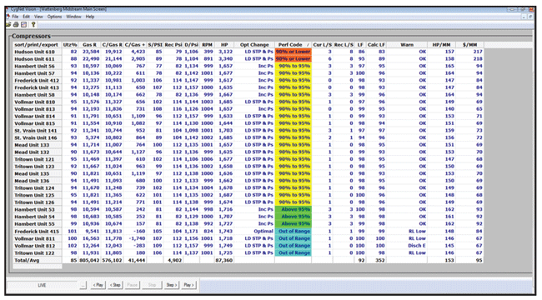Sort by the HP/MM column header
The width and height of the screenshot is (542, 300).
(441, 45)
